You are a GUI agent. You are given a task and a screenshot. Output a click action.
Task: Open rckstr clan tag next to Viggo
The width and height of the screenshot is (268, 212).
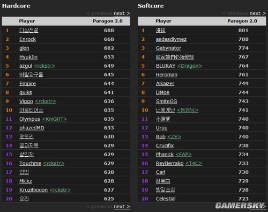(x=46, y=101)
